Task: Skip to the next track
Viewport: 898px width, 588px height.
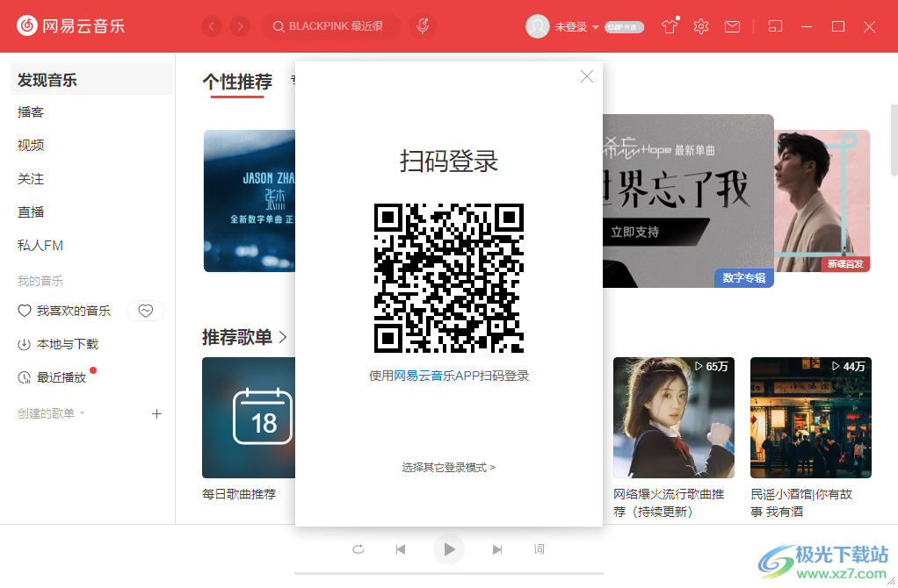Action: [497, 549]
